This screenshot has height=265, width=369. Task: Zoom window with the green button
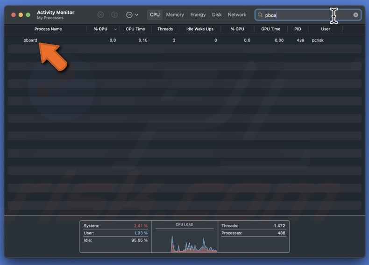pos(28,15)
